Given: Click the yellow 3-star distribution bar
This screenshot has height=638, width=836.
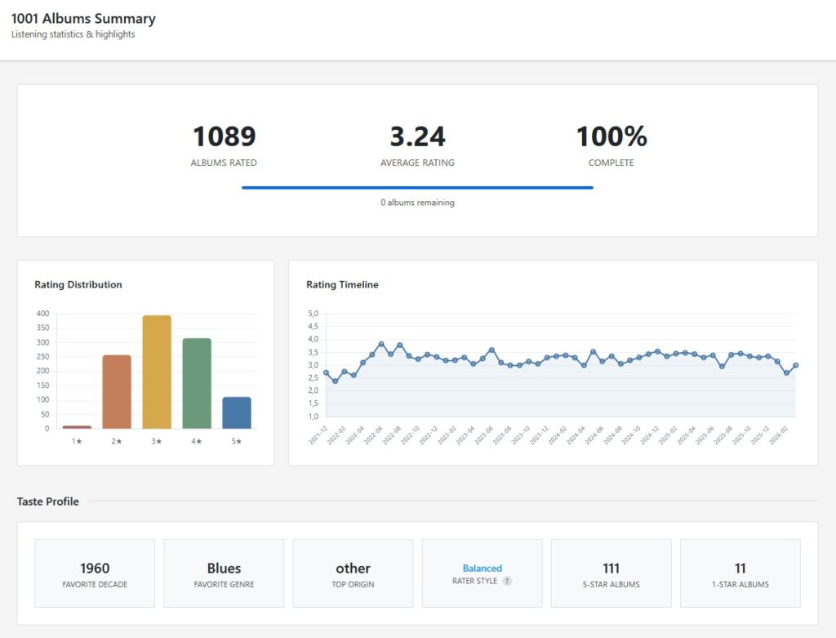Looking at the screenshot, I should (157, 372).
